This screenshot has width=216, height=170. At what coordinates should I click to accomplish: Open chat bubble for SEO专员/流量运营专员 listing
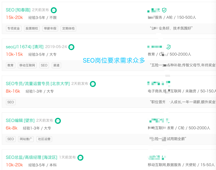[93, 84]
